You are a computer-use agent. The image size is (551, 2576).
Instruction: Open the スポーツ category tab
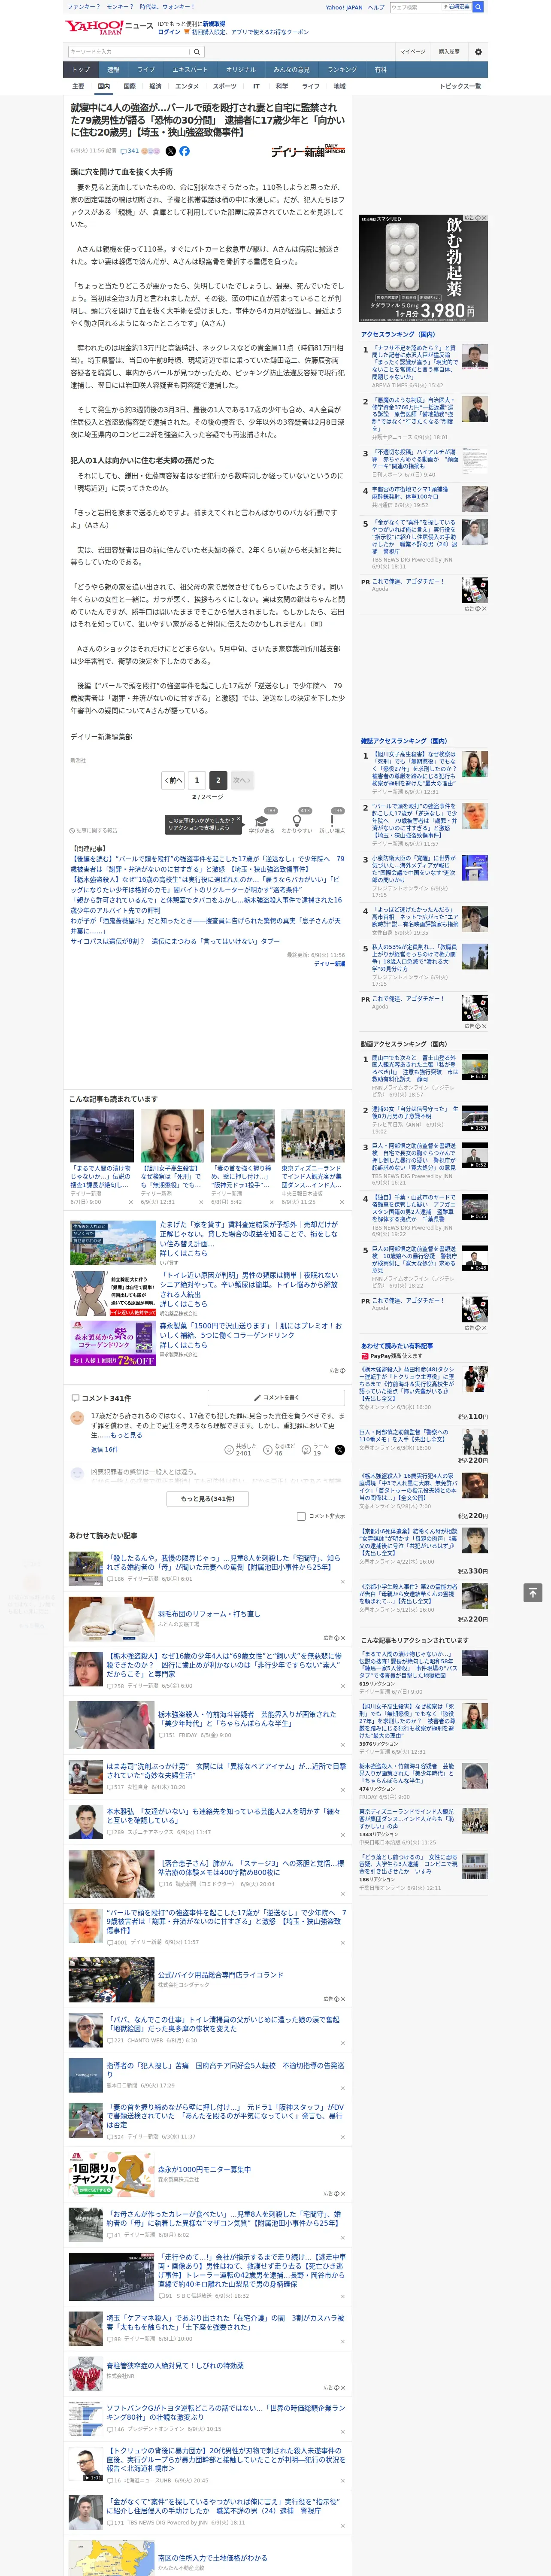[225, 86]
